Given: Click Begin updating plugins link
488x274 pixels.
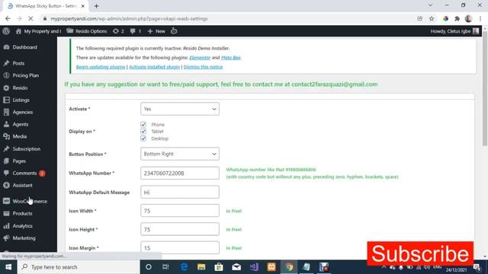Looking at the screenshot, I should tap(101, 67).
